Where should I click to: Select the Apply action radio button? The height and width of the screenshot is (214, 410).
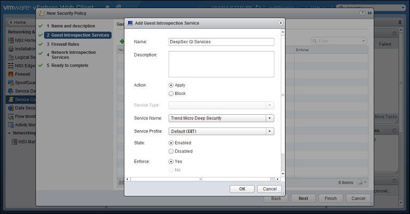(x=171, y=85)
